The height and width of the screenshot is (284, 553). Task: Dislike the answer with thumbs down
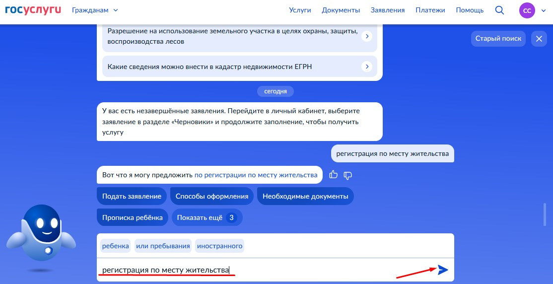[x=348, y=175]
